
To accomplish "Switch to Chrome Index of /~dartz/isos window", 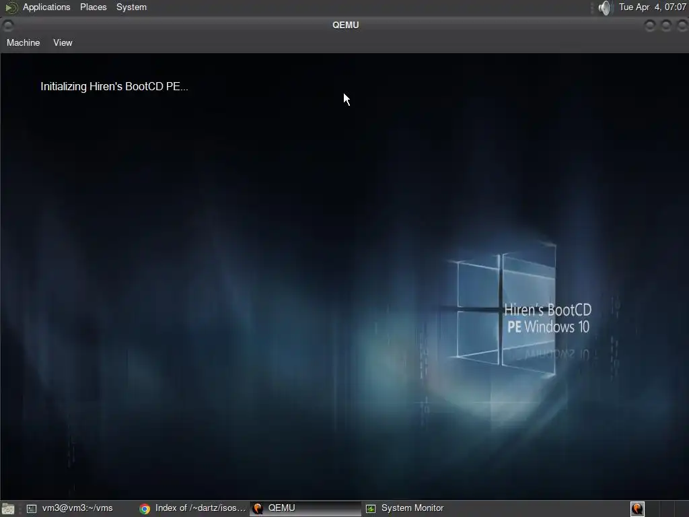I will [x=192, y=508].
